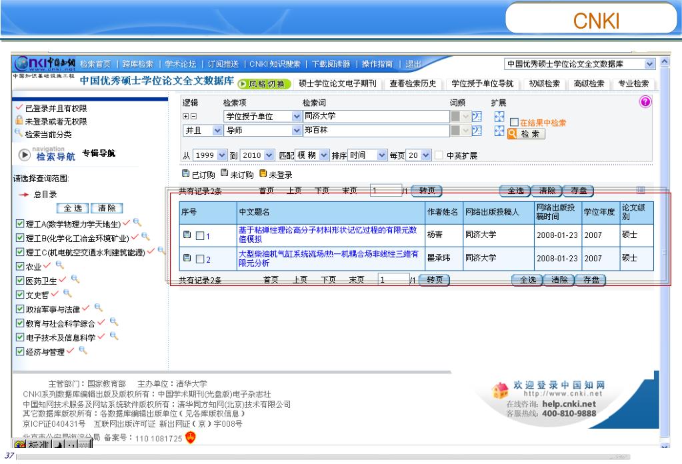Click expand icon in 同济大学 row
This screenshot has width=682, height=464.
tap(499, 117)
